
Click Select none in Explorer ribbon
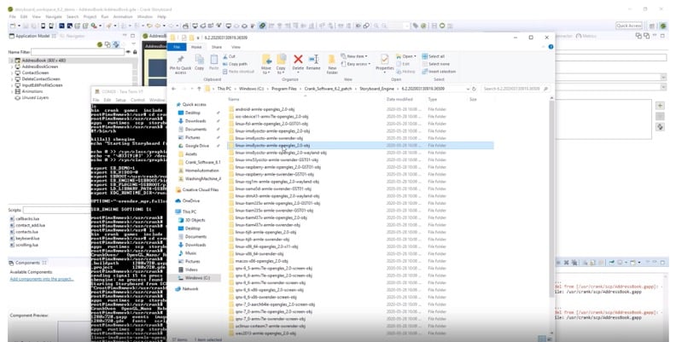click(x=435, y=64)
